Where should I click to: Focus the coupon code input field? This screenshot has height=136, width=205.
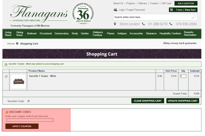click(30, 120)
